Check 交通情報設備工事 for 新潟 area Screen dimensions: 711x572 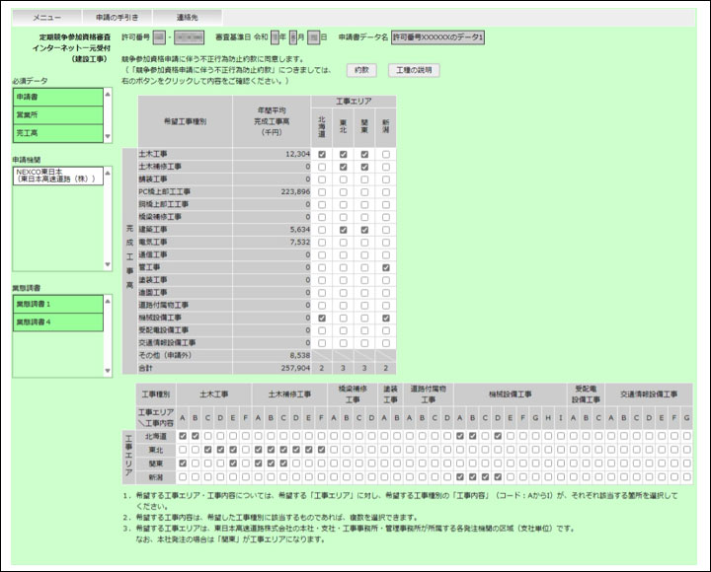click(386, 343)
